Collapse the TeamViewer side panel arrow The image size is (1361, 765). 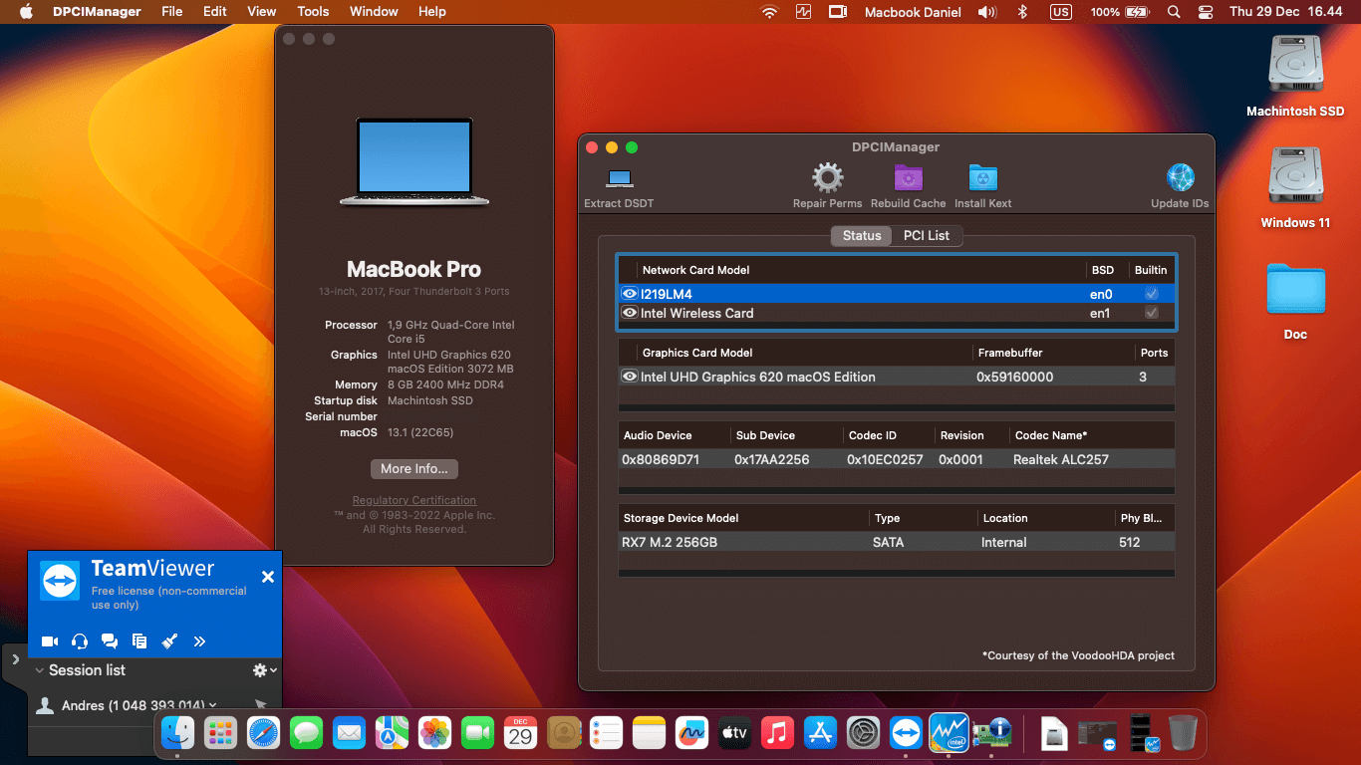coord(15,659)
